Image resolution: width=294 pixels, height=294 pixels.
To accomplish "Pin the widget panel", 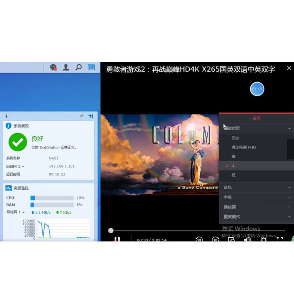I will tap(81, 116).
